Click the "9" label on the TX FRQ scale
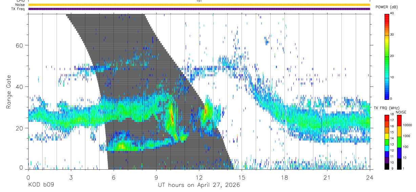The width and height of the screenshot is (416, 192). pos(392,169)
